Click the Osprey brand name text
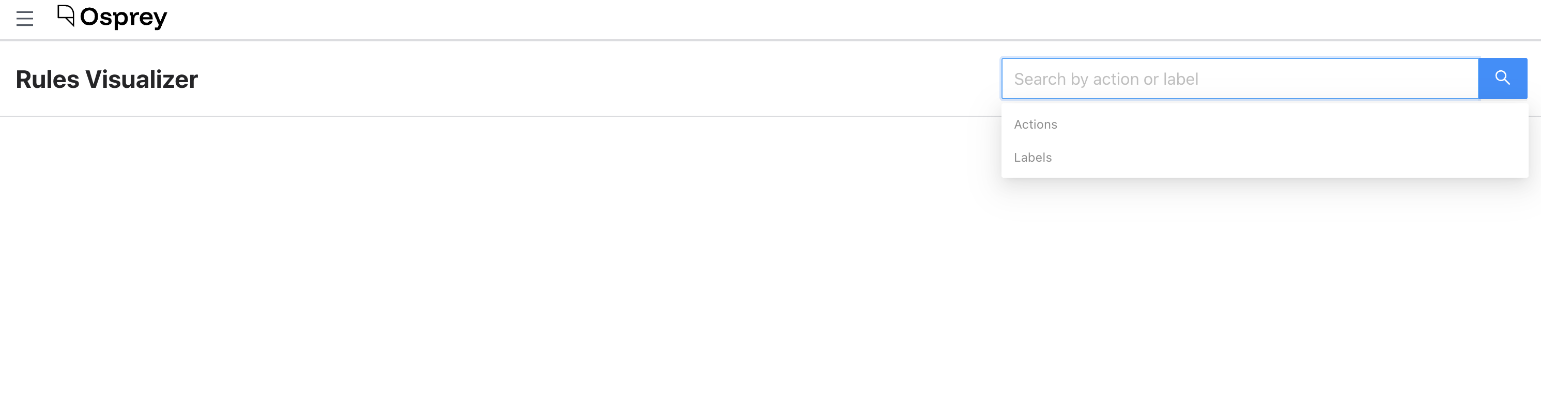1541x404 pixels. point(123,18)
